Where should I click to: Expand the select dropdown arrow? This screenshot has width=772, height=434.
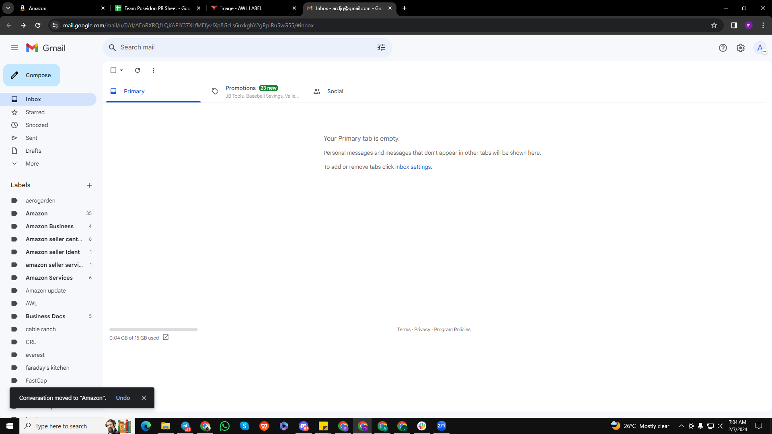121,70
